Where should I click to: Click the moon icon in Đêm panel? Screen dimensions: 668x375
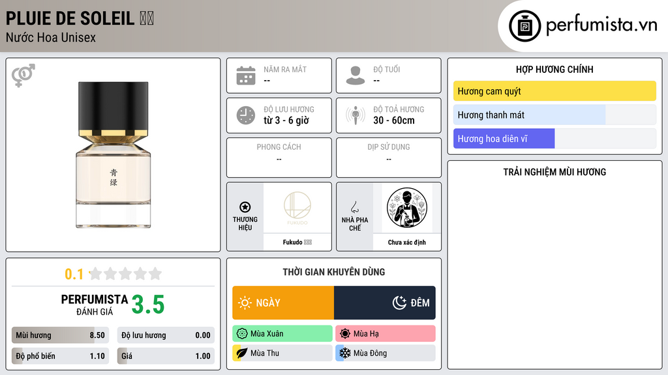pyautogui.click(x=400, y=303)
